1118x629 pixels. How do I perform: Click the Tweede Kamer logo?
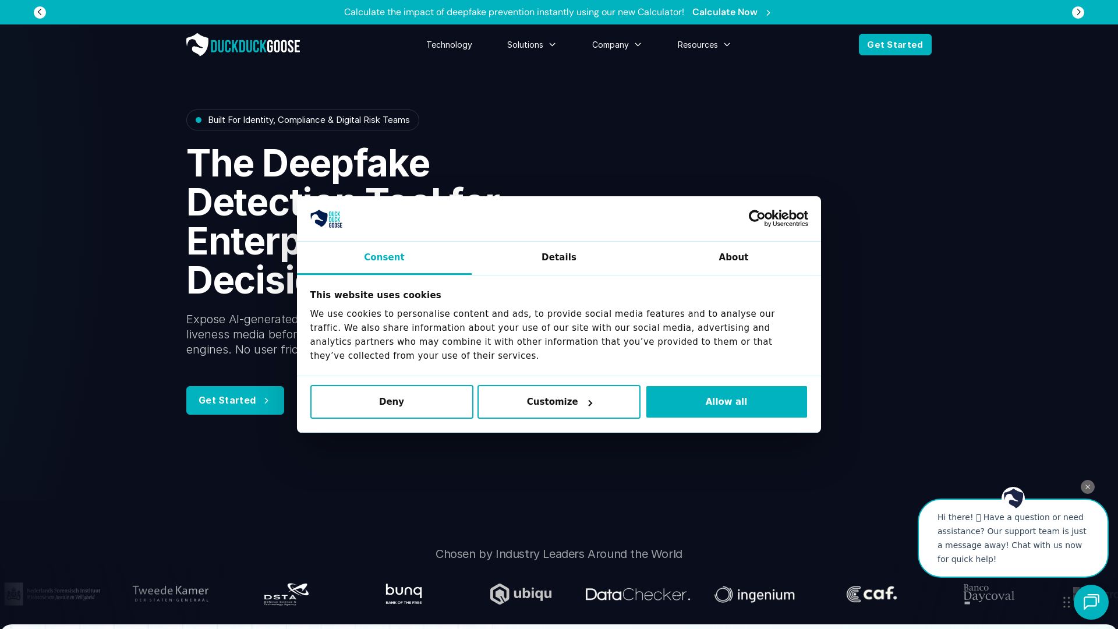pyautogui.click(x=170, y=593)
